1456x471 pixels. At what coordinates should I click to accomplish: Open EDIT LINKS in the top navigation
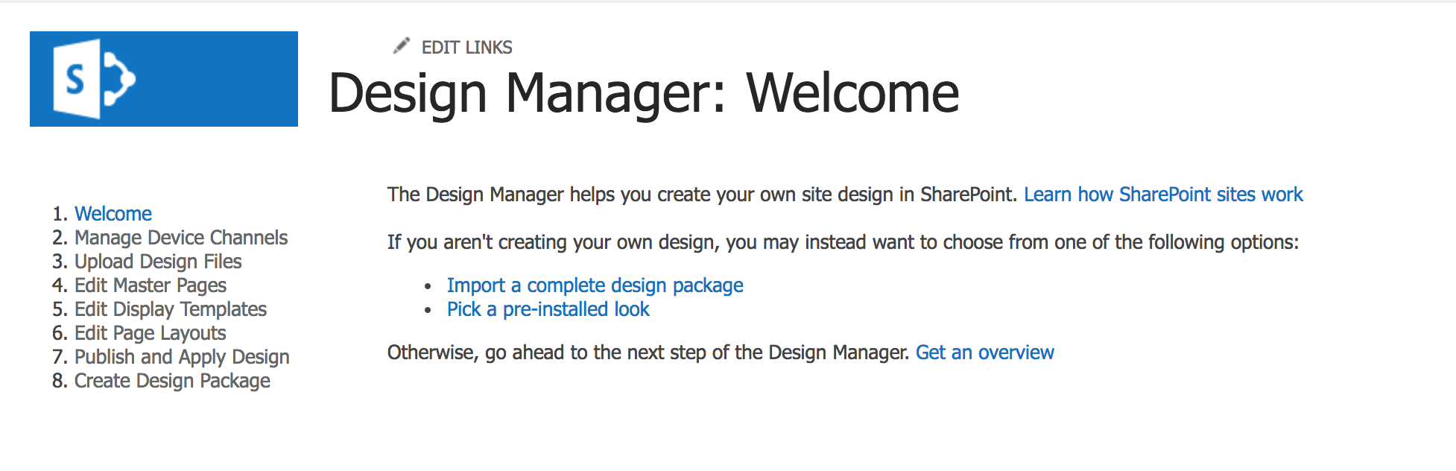tap(466, 48)
